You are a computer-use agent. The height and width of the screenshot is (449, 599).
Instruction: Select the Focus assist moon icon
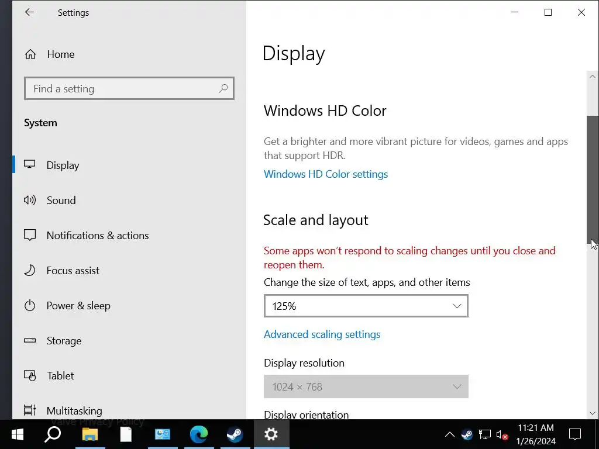tap(30, 270)
